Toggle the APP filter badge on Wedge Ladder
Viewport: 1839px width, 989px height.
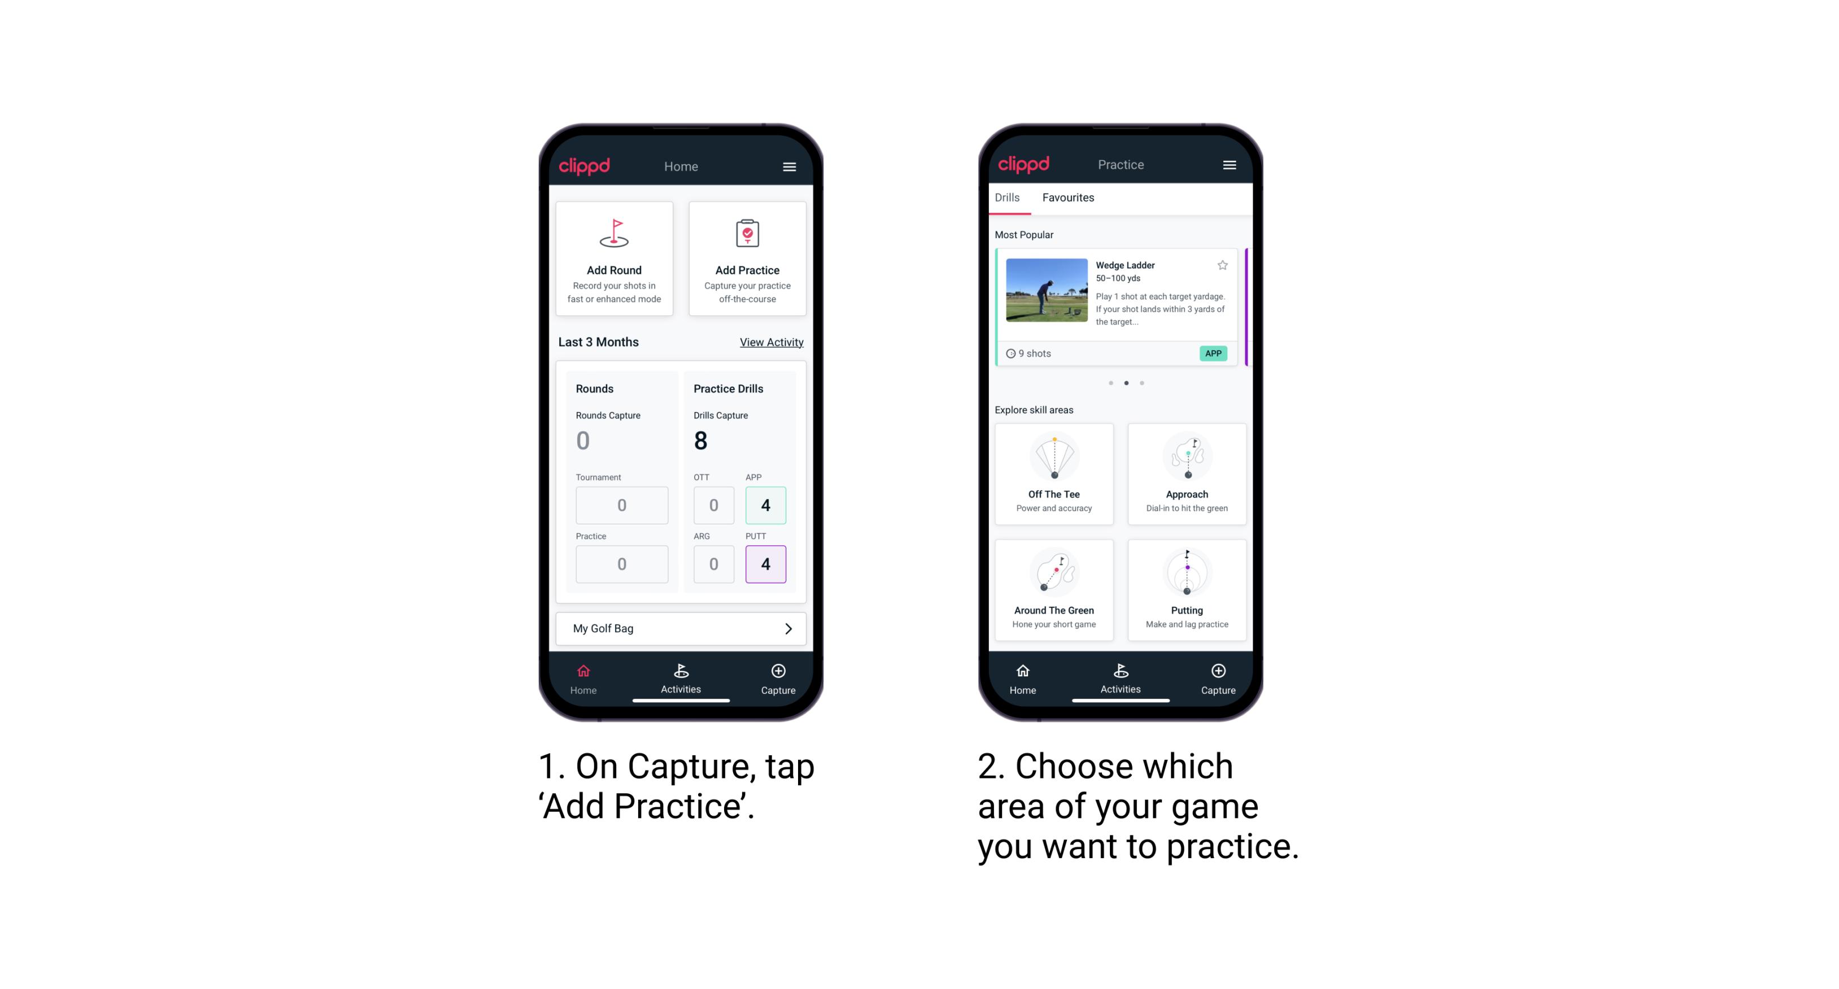[1216, 353]
